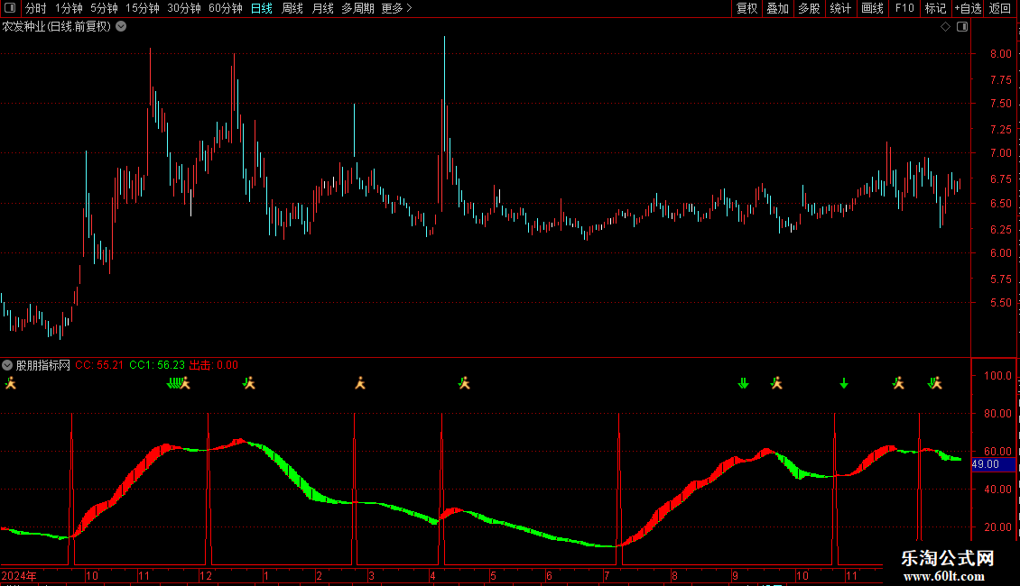Screen dimensions: 1020x586
Task: Switch to 分时 intraday view
Action: (x=36, y=8)
